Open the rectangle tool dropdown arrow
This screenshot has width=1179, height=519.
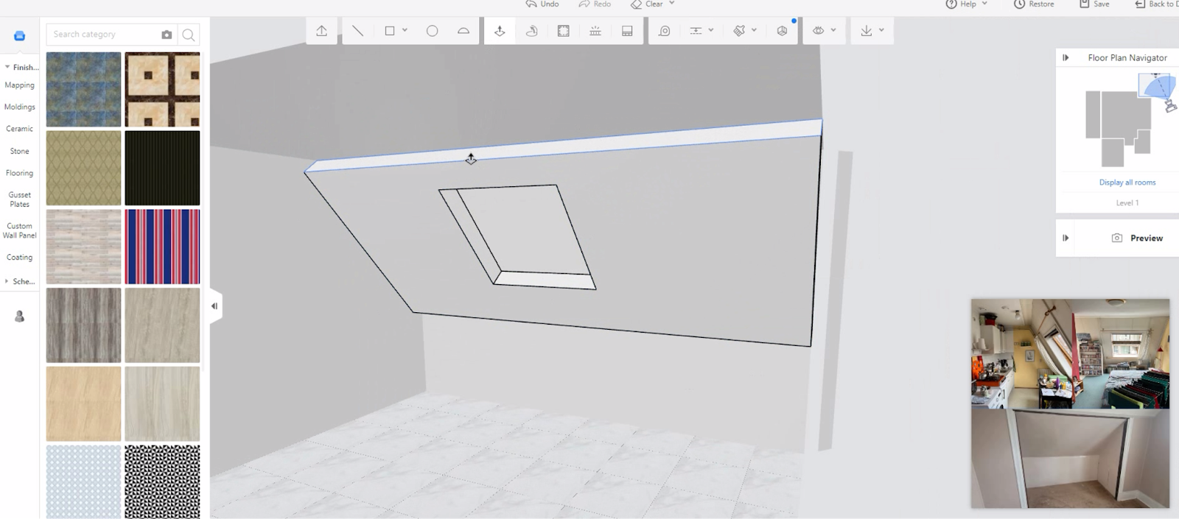click(x=405, y=31)
